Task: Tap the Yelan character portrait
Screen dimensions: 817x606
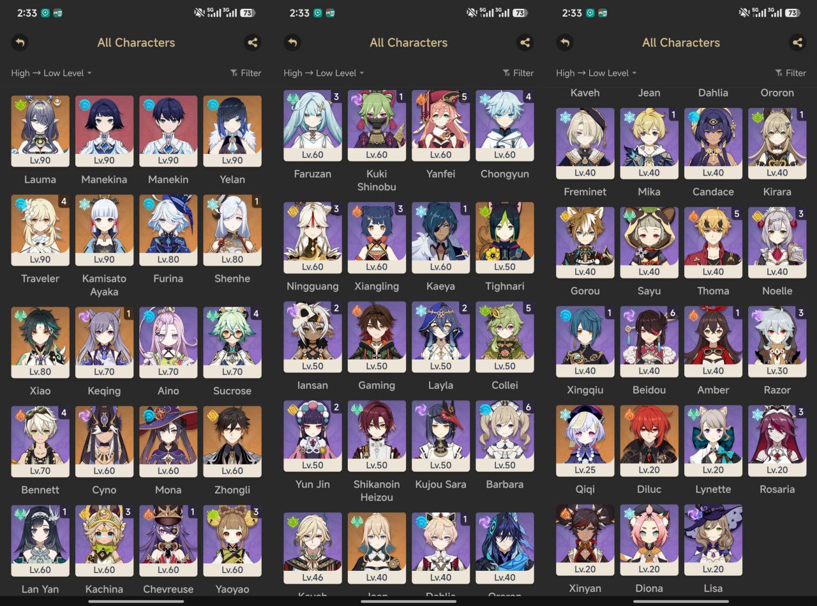Action: [x=232, y=131]
